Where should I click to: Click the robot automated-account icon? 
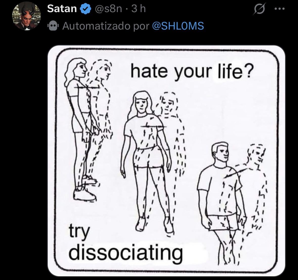(x=53, y=26)
